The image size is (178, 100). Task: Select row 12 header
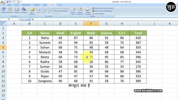(x=3, y=81)
